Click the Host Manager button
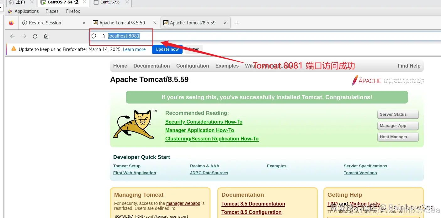Screen dimensions: 441x218 click(398, 137)
